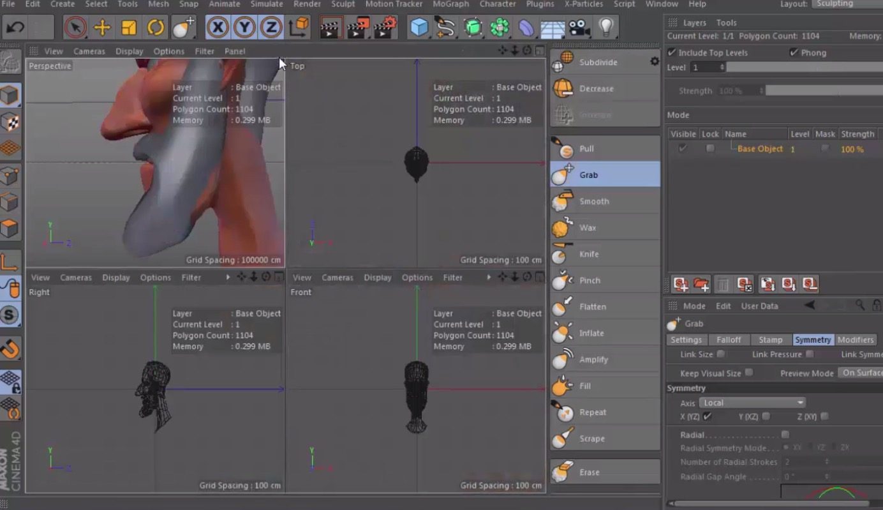
Task: Click the Grab brush button
Action: coord(605,175)
